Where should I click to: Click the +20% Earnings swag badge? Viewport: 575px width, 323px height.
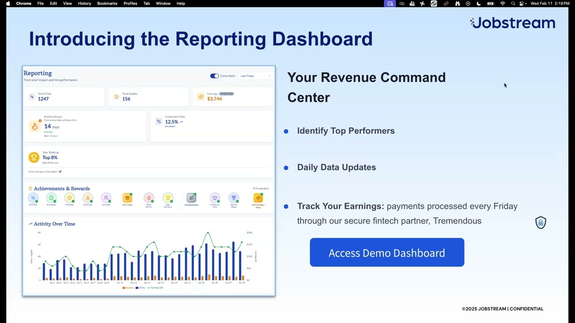[x=258, y=198]
